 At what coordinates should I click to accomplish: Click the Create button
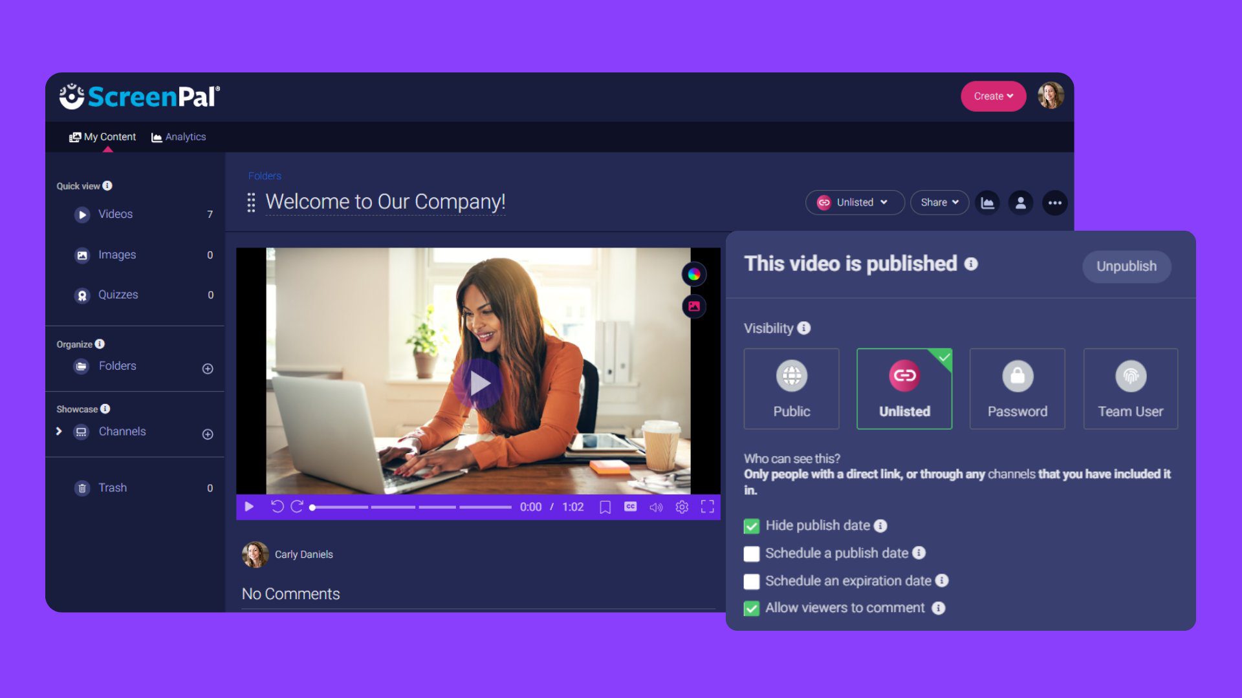tap(994, 96)
